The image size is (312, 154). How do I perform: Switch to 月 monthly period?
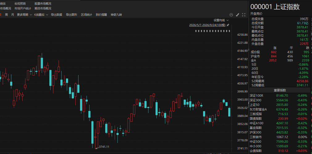pos(13,15)
